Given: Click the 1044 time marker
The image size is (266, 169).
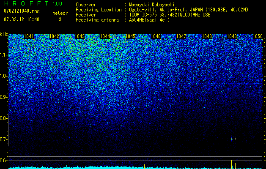Looking at the screenshot, I should click(105, 36).
